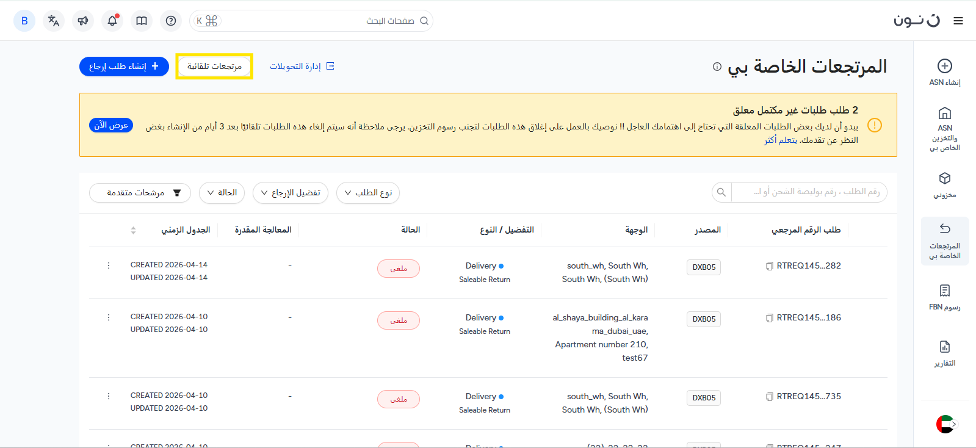976x448 pixels.
Task: Click the language translate icon
Action: (54, 21)
